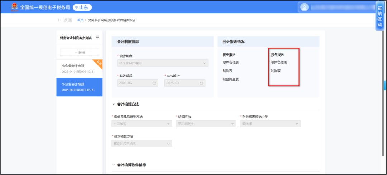Viewport: 387px width, 175px height.
Task: Click the 有效期起 date field
Action: [138, 83]
